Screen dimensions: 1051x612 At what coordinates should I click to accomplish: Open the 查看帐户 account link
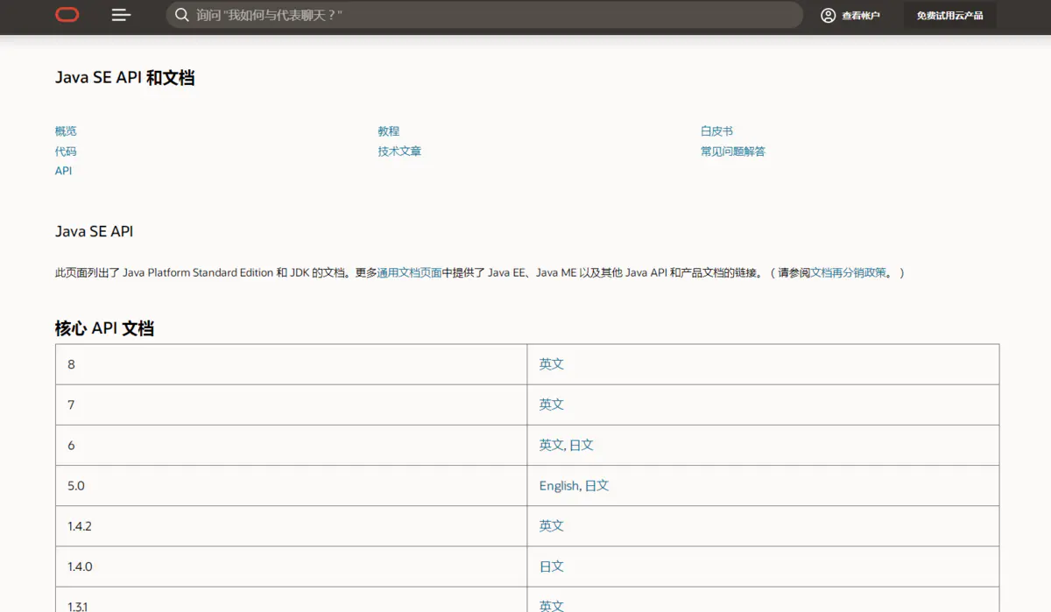click(x=860, y=16)
